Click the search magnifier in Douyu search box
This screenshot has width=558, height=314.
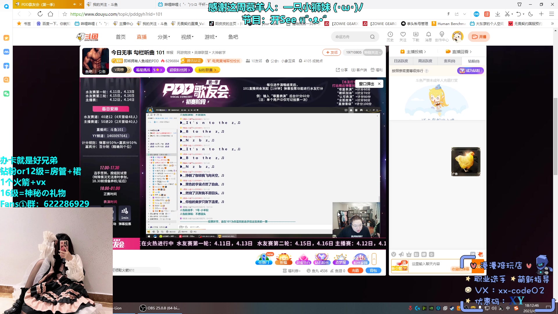372,37
